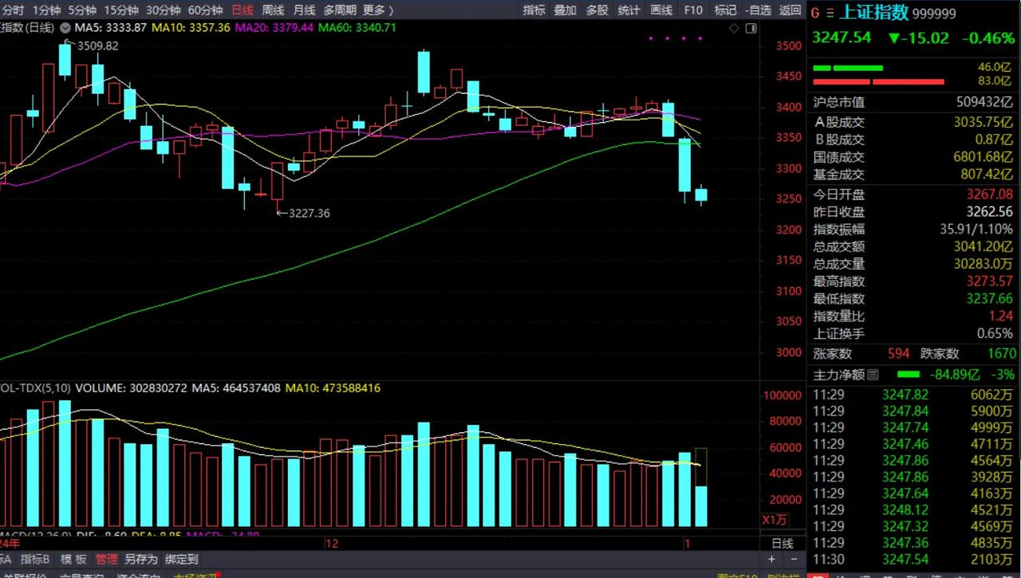Click the 最高指数 3273.57 value
This screenshot has height=578, width=1021.
[989, 281]
